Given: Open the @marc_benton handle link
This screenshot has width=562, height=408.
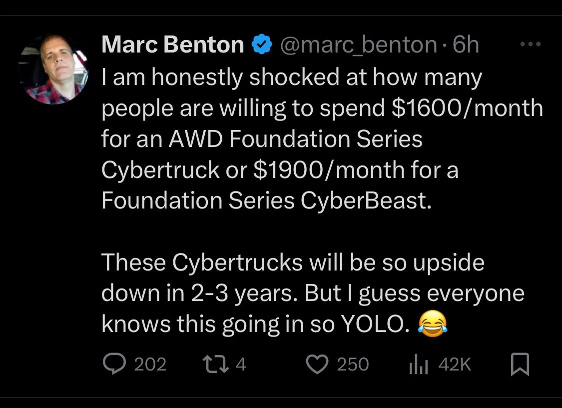Looking at the screenshot, I should (x=358, y=45).
